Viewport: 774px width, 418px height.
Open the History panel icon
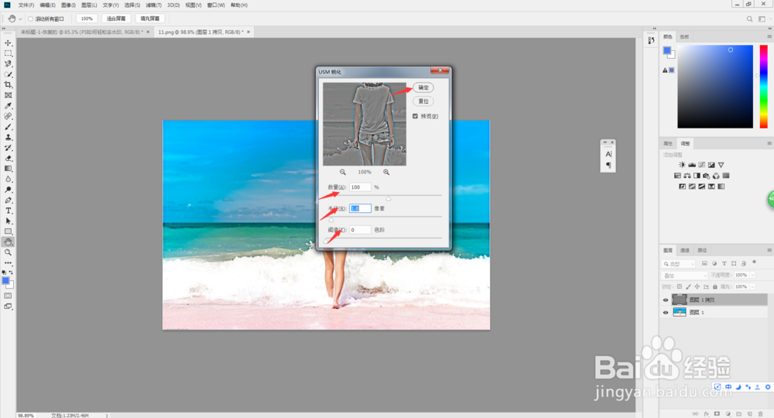pyautogui.click(x=651, y=40)
